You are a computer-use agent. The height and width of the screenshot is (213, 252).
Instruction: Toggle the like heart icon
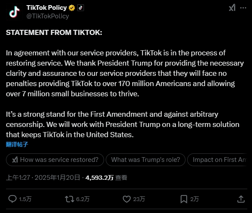(x=127, y=199)
